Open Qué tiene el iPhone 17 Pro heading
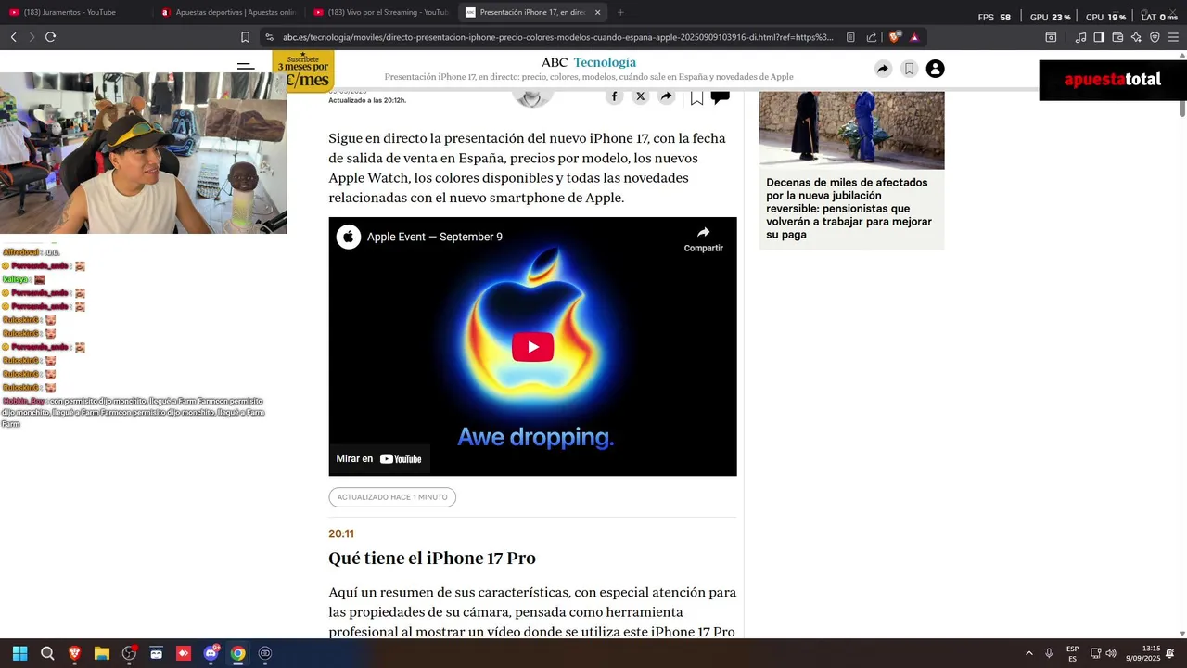The height and width of the screenshot is (668, 1187). [x=432, y=559]
